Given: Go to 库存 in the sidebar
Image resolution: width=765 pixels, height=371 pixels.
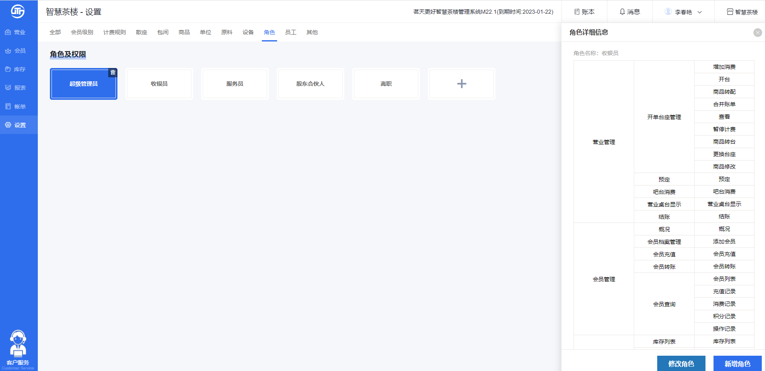Looking at the screenshot, I should (x=15, y=69).
